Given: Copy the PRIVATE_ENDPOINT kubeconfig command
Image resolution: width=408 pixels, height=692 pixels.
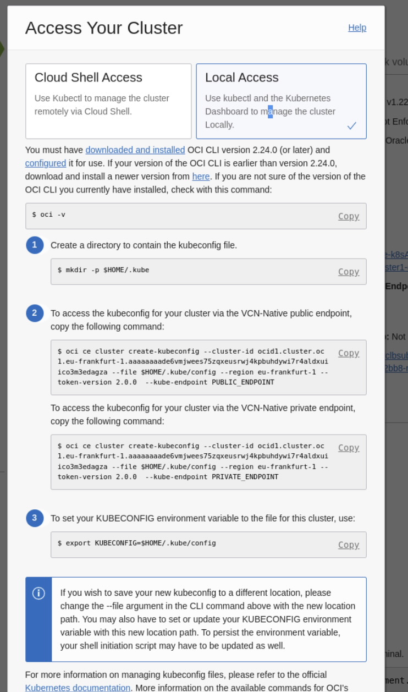Looking at the screenshot, I should [349, 448].
